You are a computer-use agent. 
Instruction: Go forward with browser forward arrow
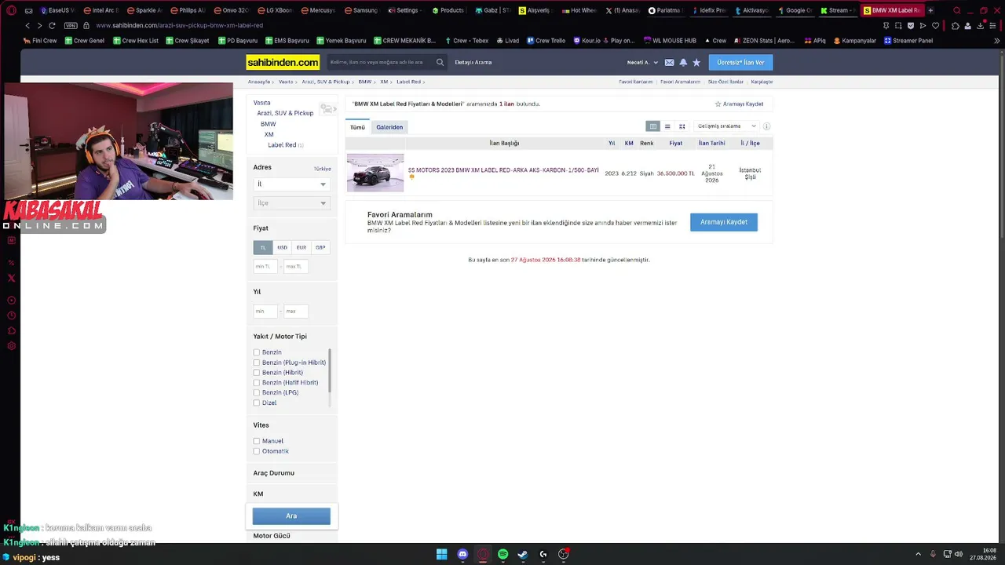(39, 25)
